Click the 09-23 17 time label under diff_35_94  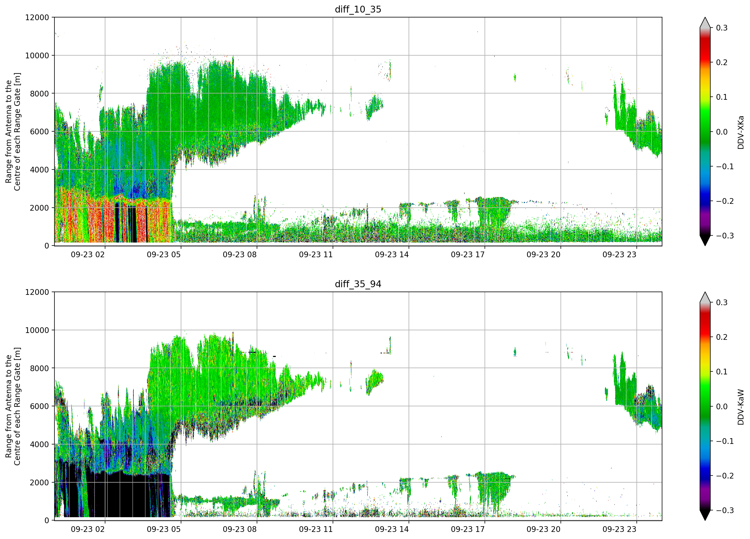tap(468, 529)
